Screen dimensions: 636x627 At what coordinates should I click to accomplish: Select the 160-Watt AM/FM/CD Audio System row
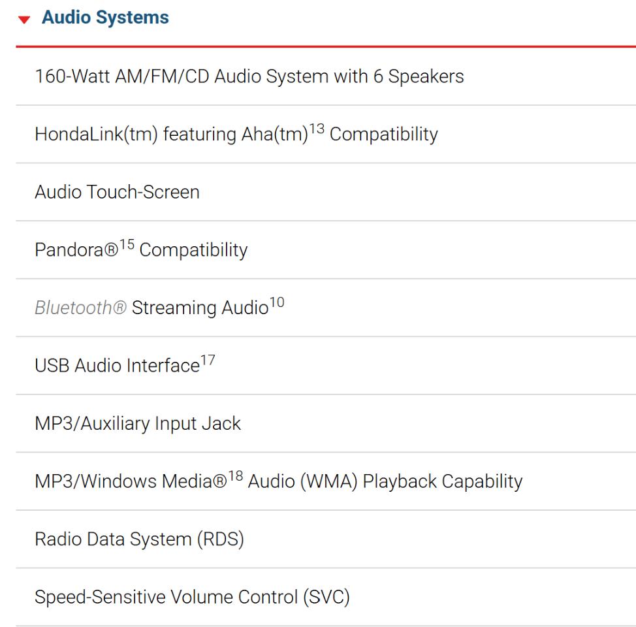pos(326,76)
